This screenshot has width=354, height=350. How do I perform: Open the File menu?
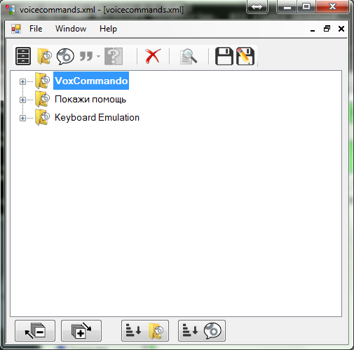36,29
